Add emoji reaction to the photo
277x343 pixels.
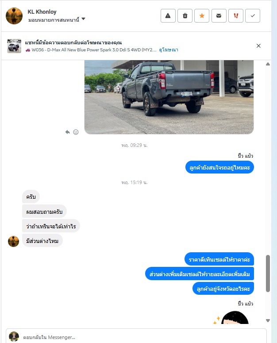click(x=76, y=132)
